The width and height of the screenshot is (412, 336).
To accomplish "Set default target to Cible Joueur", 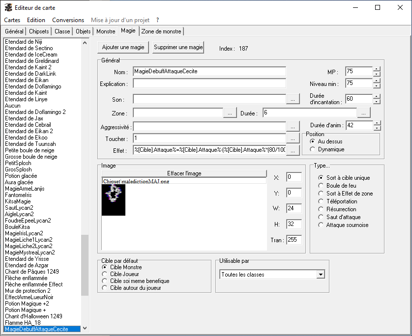I will tap(104, 274).
